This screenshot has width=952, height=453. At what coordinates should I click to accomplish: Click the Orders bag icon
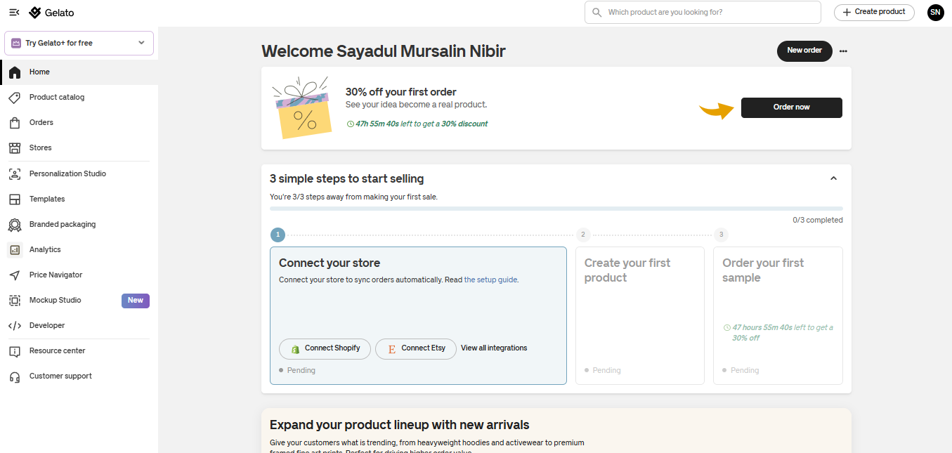(x=15, y=123)
